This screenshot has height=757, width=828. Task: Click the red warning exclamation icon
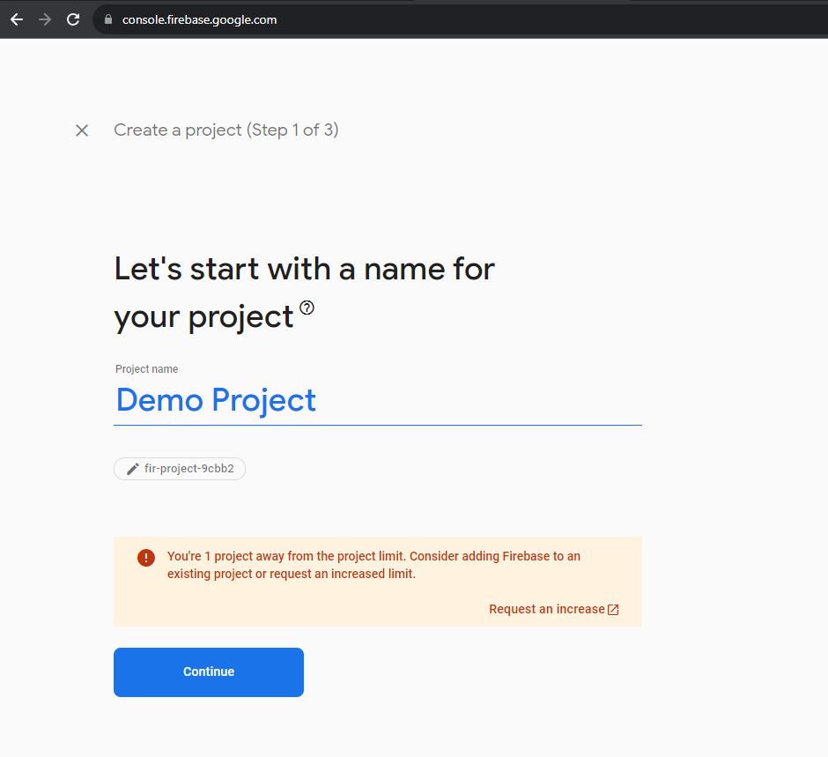146,558
